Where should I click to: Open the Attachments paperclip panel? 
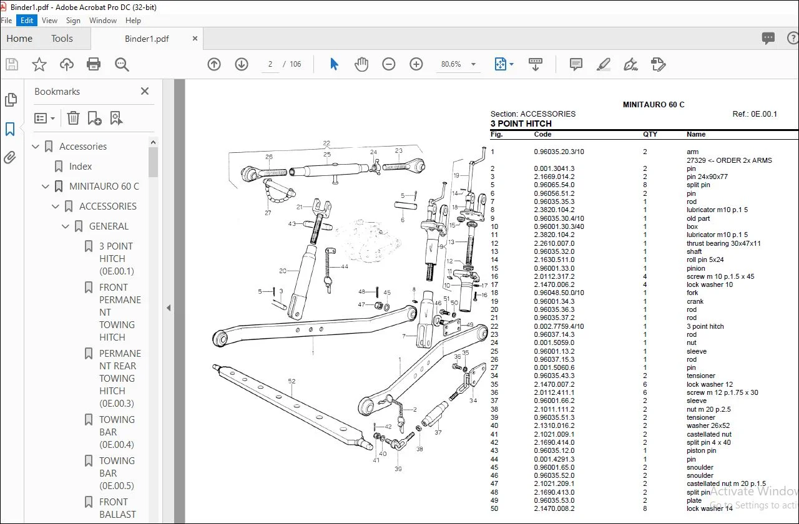10,158
